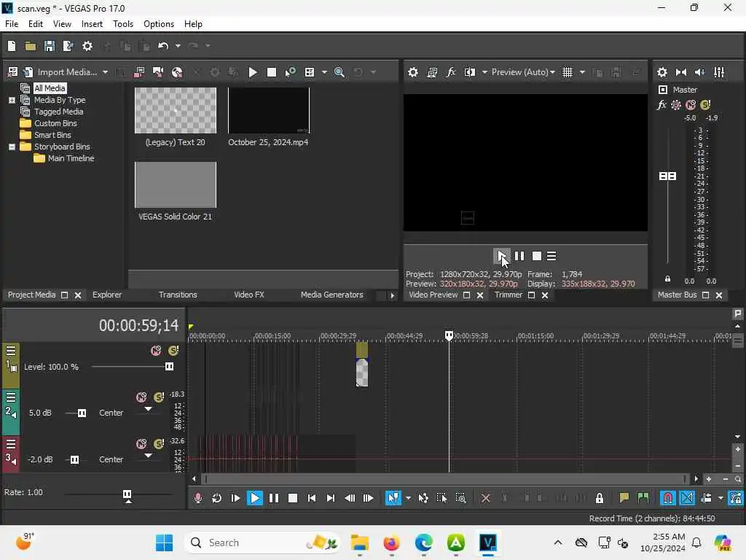This screenshot has width=746, height=560.
Task: Open the Master Bus mixer faders icon
Action: [x=719, y=72]
